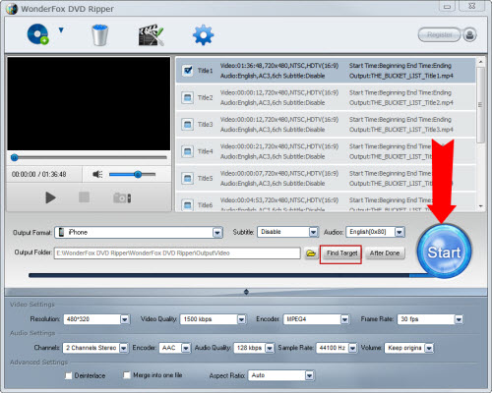The image size is (492, 393).
Task: Collapse the settings panel with divider arrow
Action: (246, 292)
